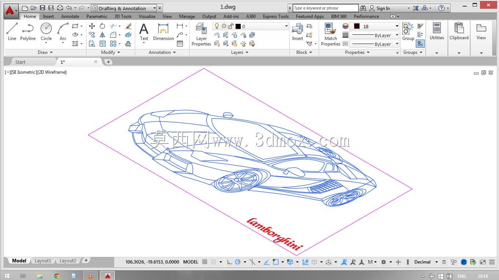
Task: Click the current layer black color swatch
Action: coord(238,26)
